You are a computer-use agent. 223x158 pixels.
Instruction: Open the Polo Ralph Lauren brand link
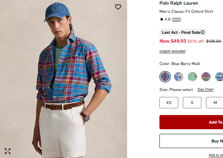pos(178,3)
